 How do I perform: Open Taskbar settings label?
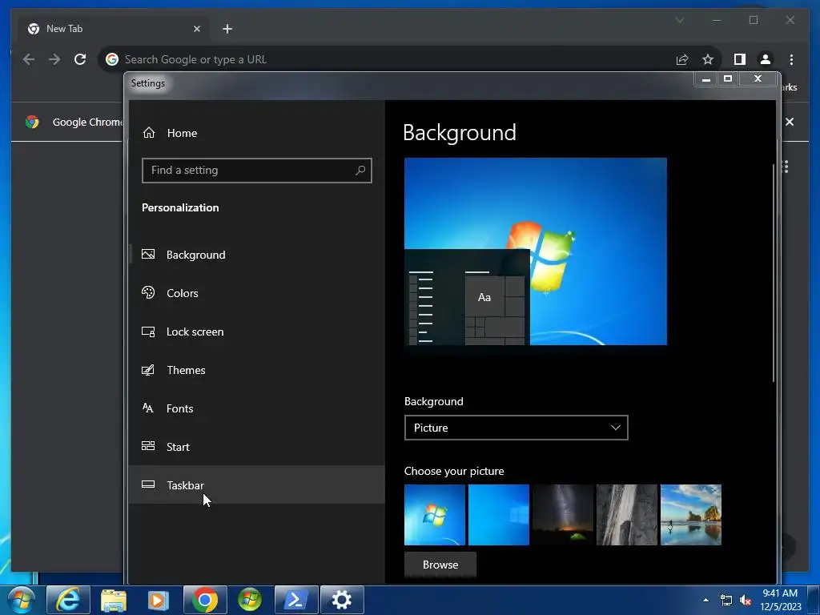tap(185, 485)
